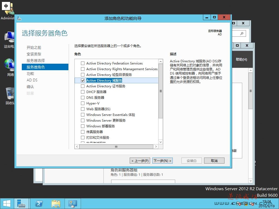Maximize the 添加角色和功能向导 window
The image size is (279, 209).
214,17
